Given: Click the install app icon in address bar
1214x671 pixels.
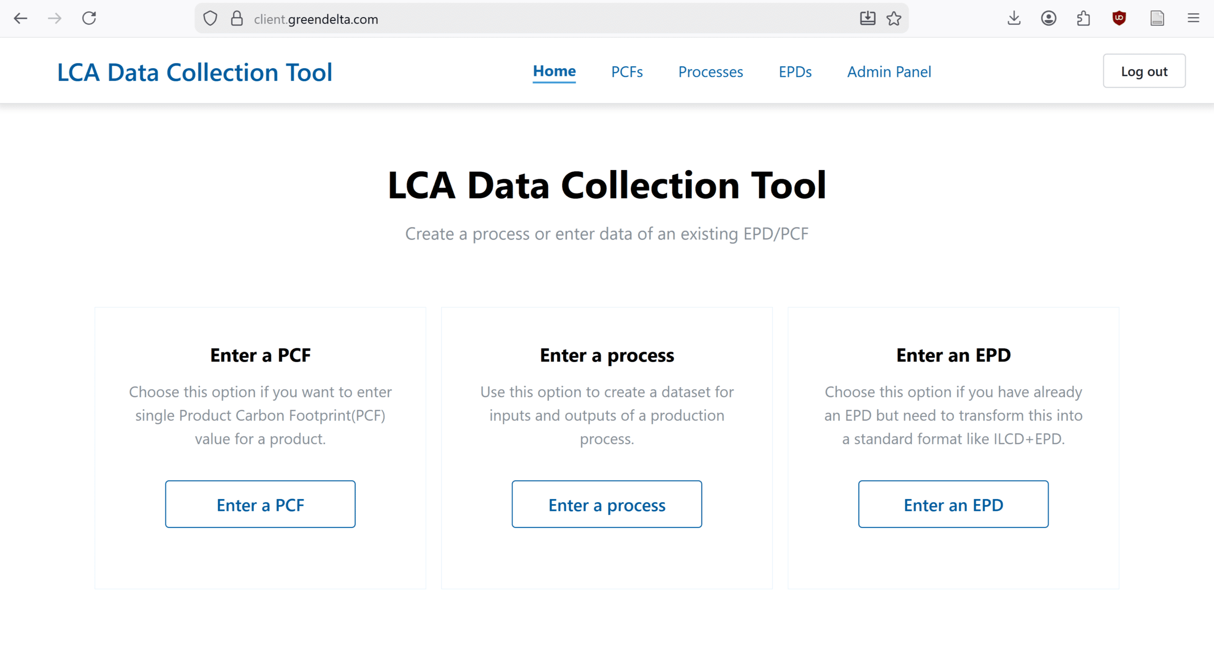Looking at the screenshot, I should tap(867, 18).
